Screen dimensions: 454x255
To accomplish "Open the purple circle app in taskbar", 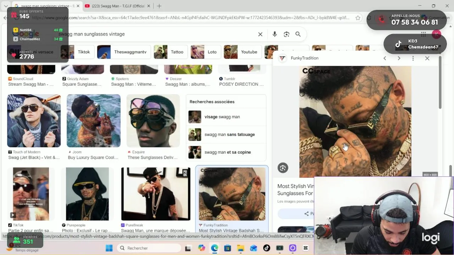I will (293, 248).
